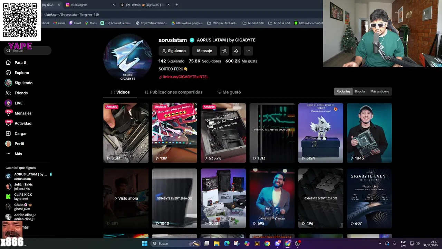Open CLIPS KICK layorennt account

coord(19,196)
